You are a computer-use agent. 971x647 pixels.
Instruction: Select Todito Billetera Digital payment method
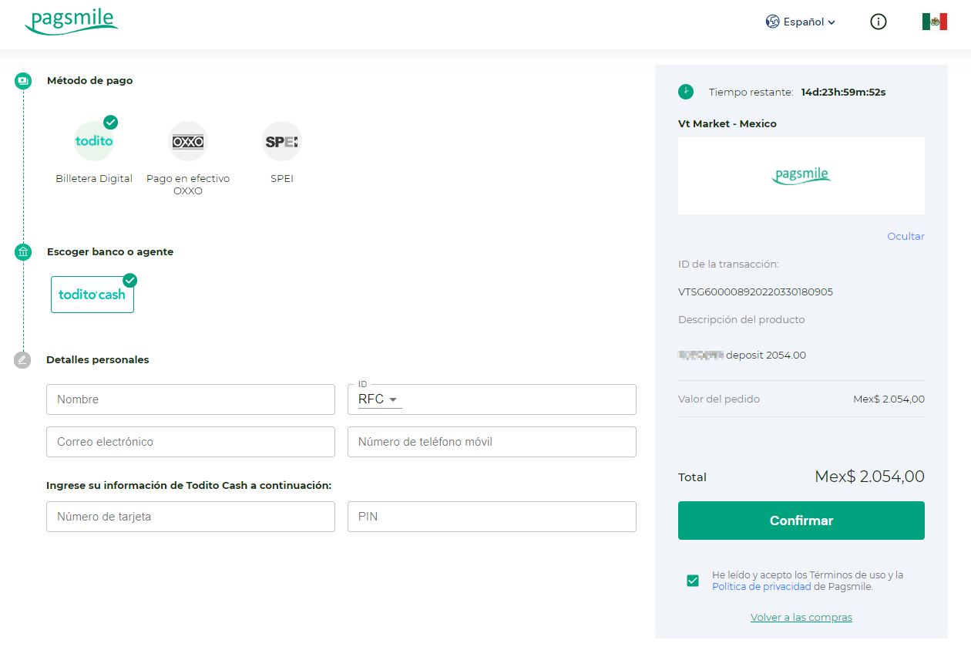(94, 141)
